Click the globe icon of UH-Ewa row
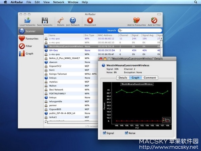The width and height of the screenshot is (201, 151). pyautogui.click(x=46, y=50)
